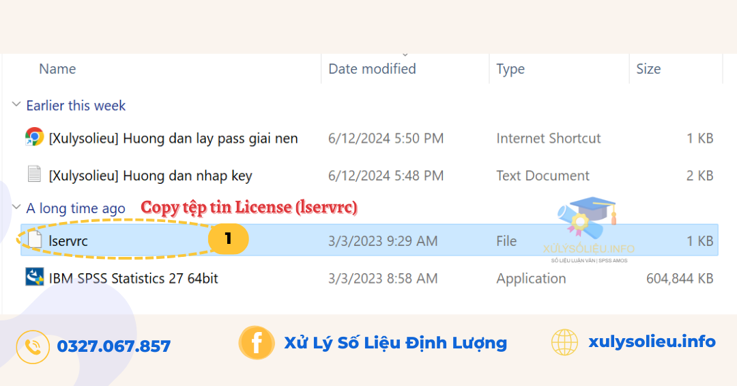Screen dimensions: 737x386
Task: Open the xulysolieu.info website link
Action: pyautogui.click(x=652, y=342)
